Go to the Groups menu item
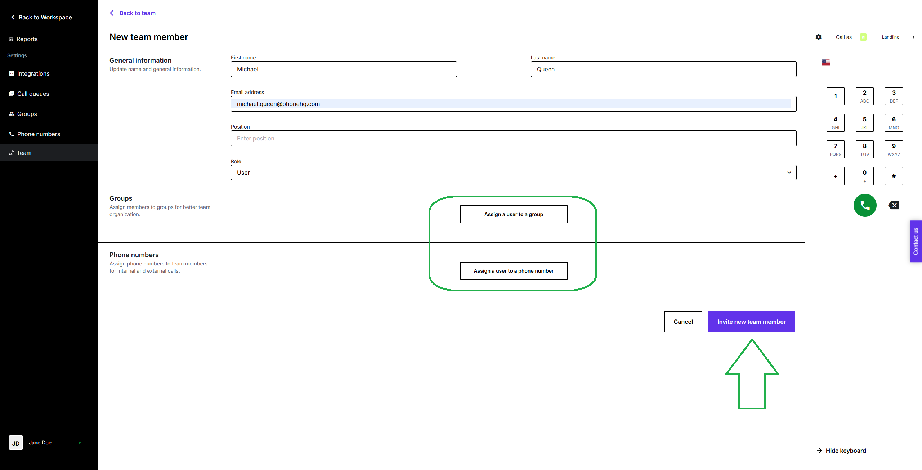This screenshot has width=922, height=470. 27,114
